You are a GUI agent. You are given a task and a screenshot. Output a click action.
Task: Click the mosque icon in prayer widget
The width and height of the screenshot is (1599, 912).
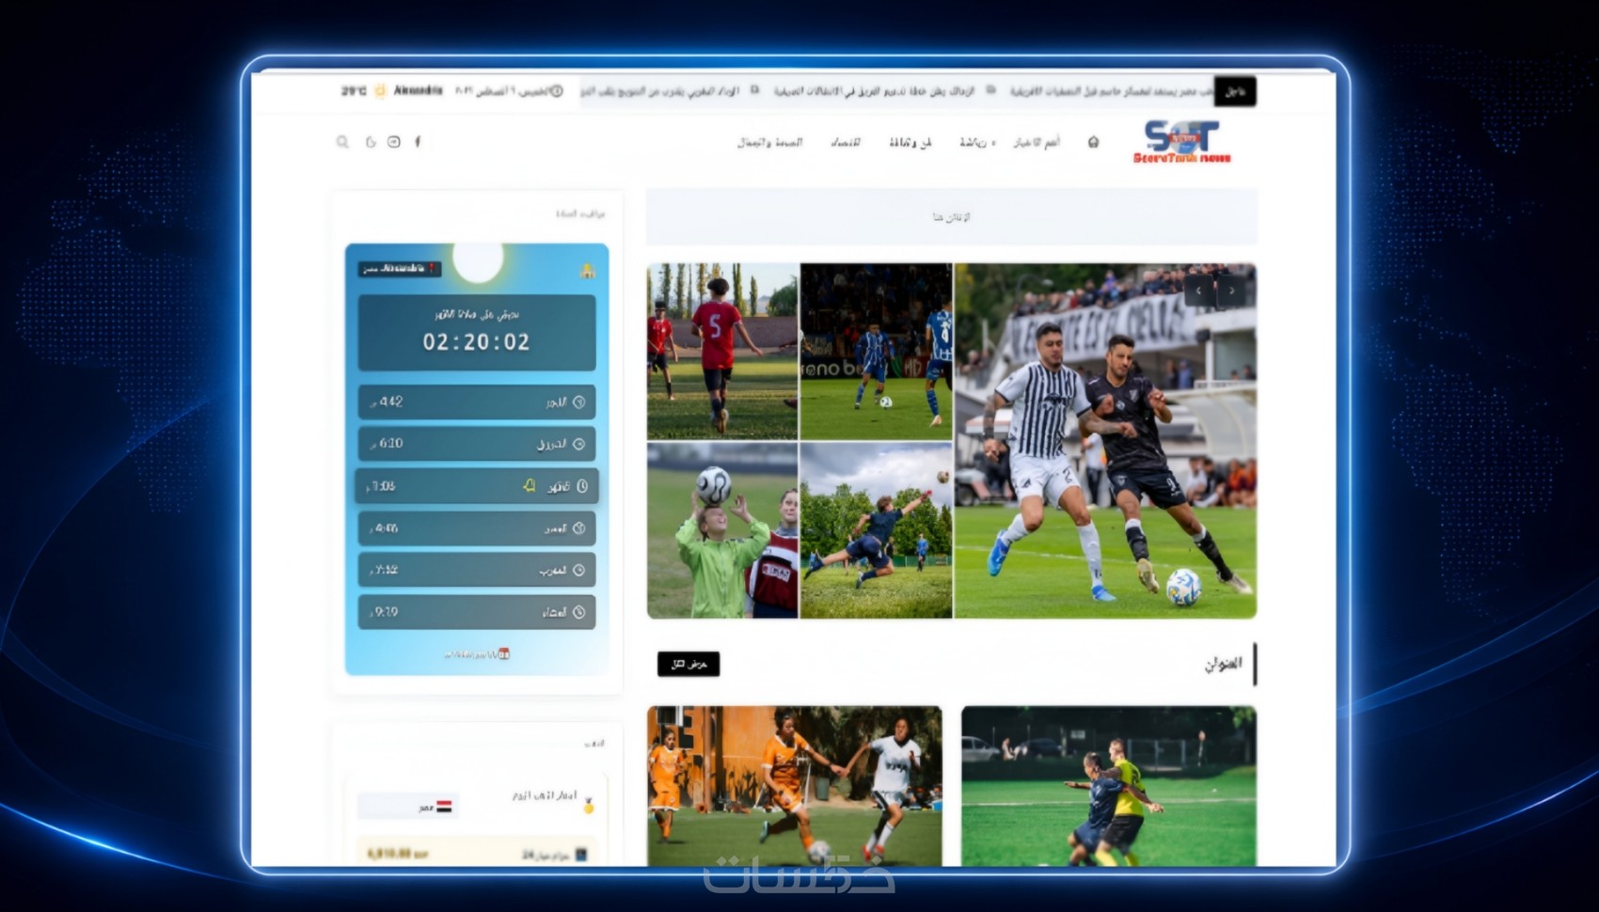(588, 271)
